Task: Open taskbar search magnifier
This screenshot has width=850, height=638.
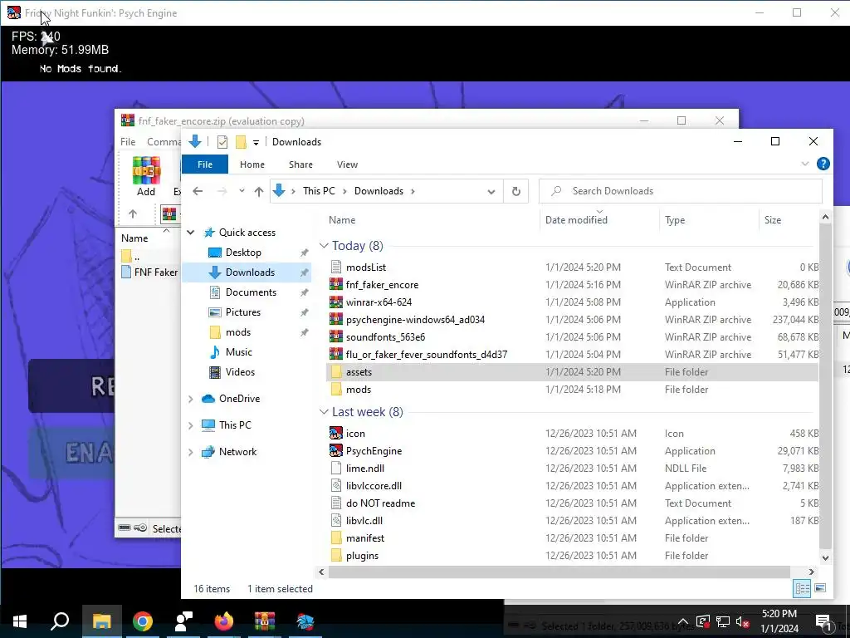Action: coord(60,621)
